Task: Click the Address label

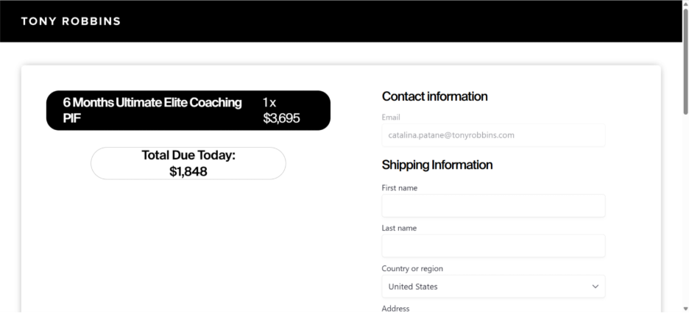Action: pos(397,309)
